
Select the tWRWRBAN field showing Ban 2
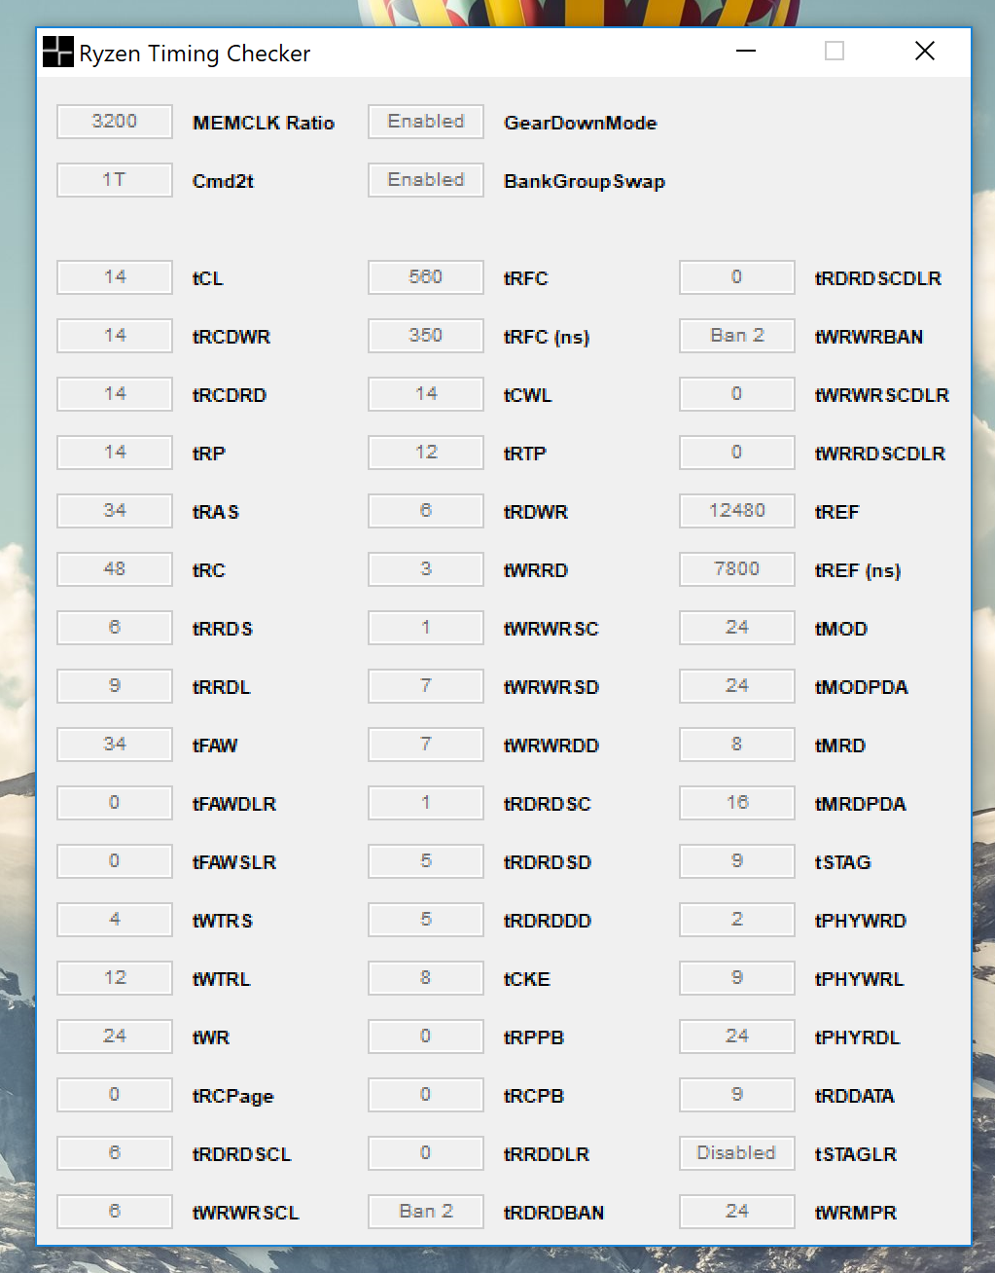pyautogui.click(x=737, y=336)
